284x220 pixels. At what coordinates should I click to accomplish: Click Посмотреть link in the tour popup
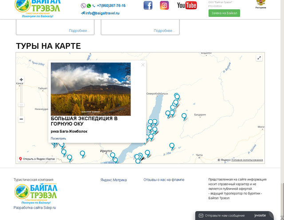(58, 138)
